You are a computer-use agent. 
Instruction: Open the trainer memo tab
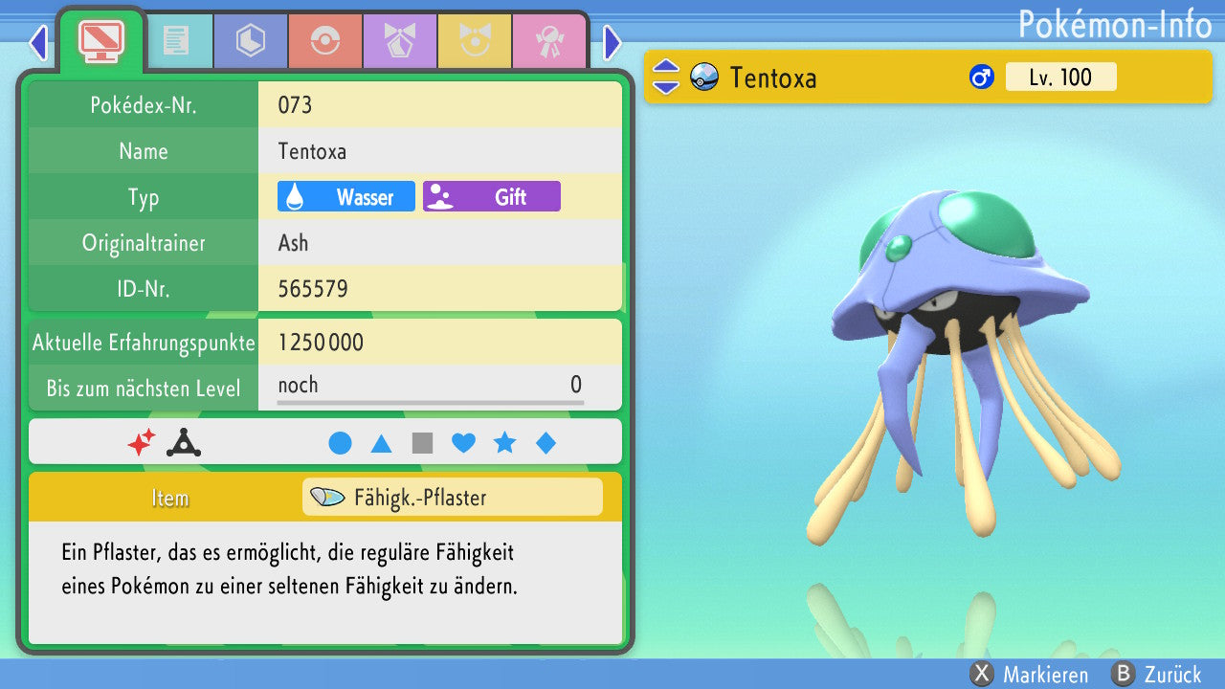175,40
